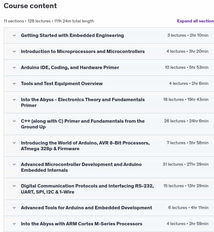Click chevron beside Advanced Microcontroller Development
Screen dimensions: 214x232
14,164
